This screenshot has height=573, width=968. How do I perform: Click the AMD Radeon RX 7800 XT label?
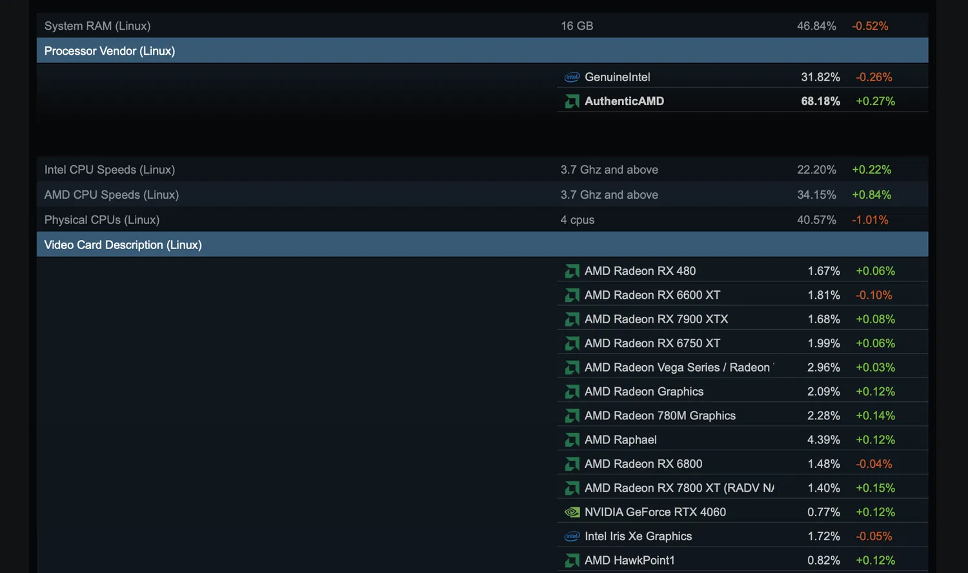(x=680, y=488)
